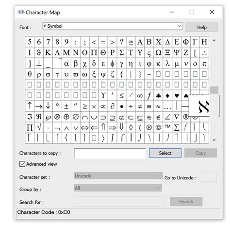This screenshot has width=230, height=226.
Task: Click the Go to Unicode field
Action: point(208,177)
